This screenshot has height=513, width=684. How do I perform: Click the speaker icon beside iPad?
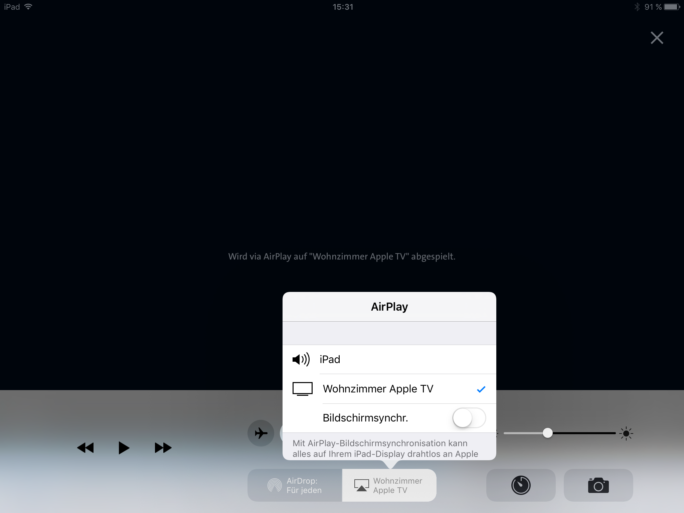[301, 359]
